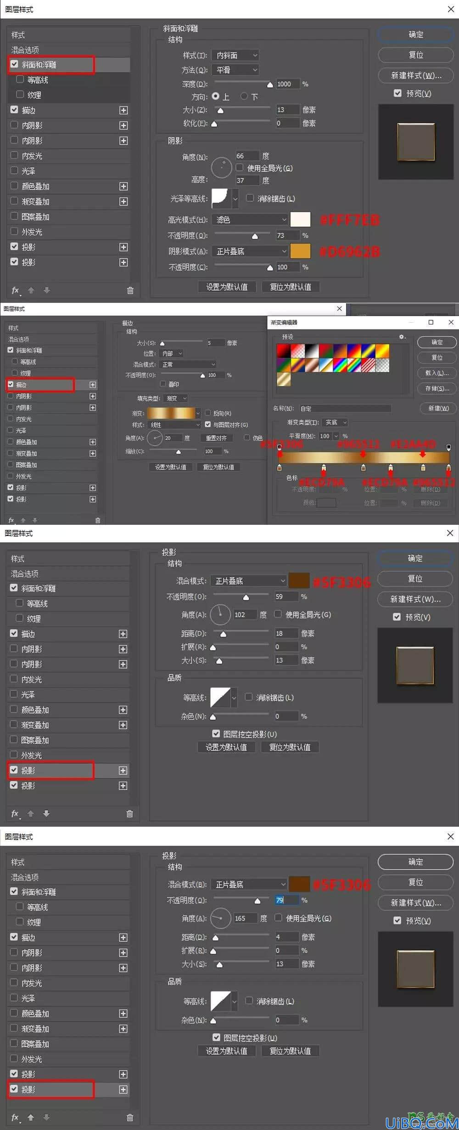459x1130 pixels.
Task: Select the rightmost color stop under the gradient bar
Action: 448,467
